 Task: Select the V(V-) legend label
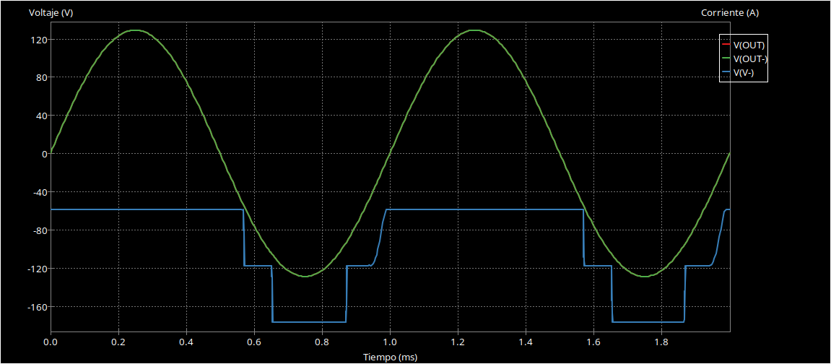coord(743,73)
